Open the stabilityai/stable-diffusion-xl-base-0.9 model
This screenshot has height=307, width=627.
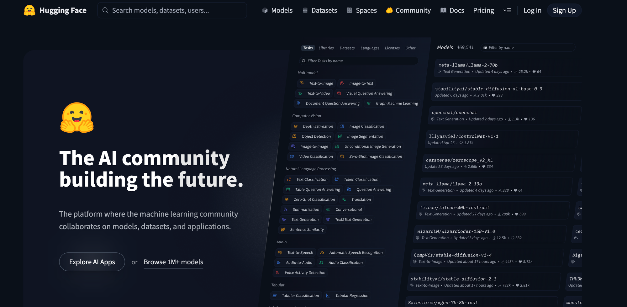(507, 92)
